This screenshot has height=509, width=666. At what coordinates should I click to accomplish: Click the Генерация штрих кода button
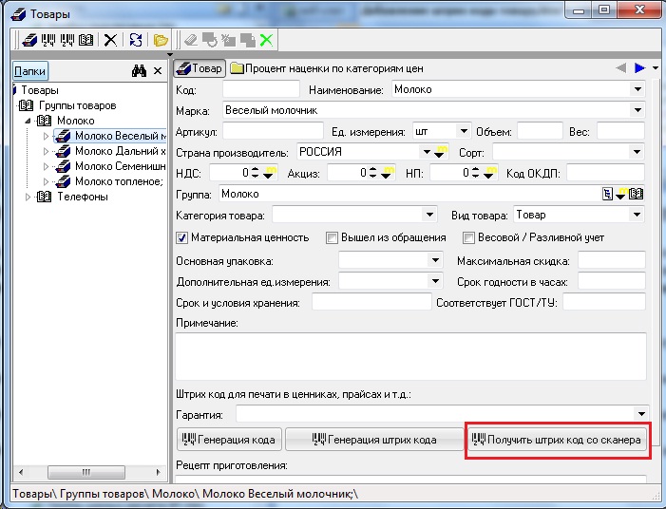(374, 440)
